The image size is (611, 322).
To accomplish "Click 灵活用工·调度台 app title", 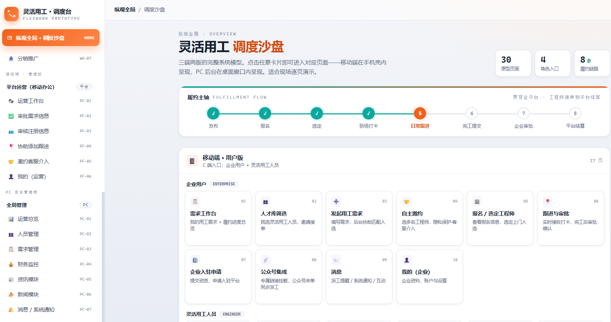I will coord(47,12).
